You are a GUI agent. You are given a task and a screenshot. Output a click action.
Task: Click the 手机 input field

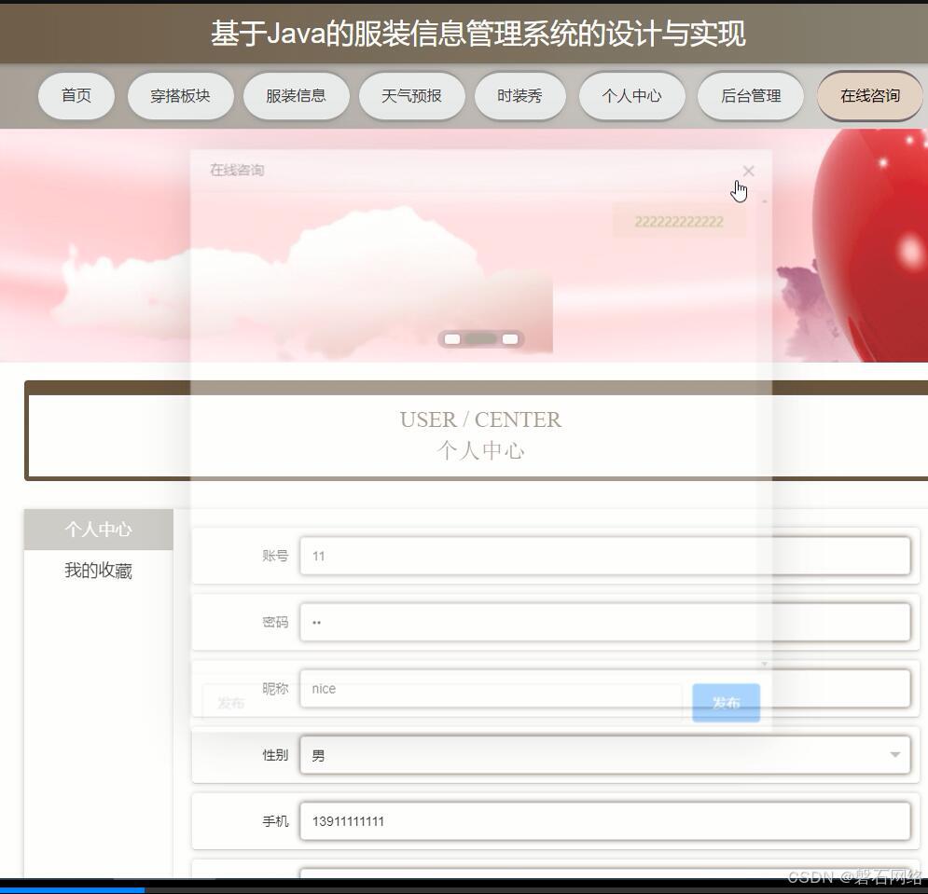coord(605,820)
